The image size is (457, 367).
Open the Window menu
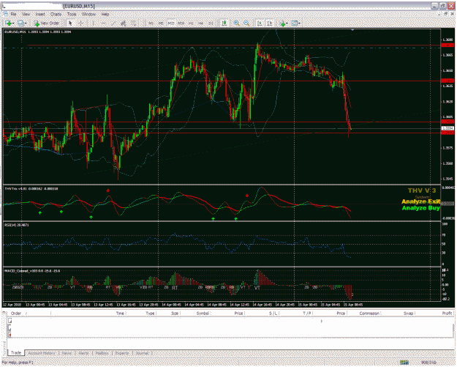[88, 14]
